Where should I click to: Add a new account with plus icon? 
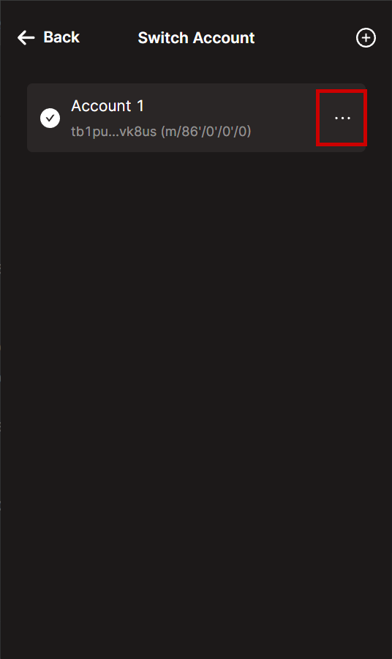[x=366, y=38]
